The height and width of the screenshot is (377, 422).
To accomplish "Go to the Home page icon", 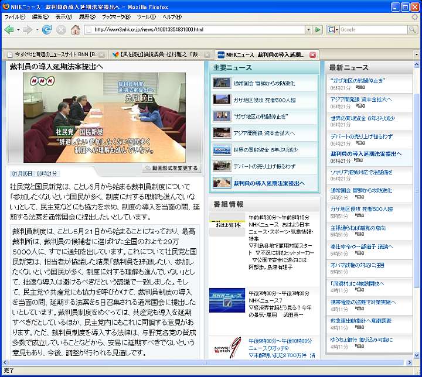I will (x=76, y=29).
